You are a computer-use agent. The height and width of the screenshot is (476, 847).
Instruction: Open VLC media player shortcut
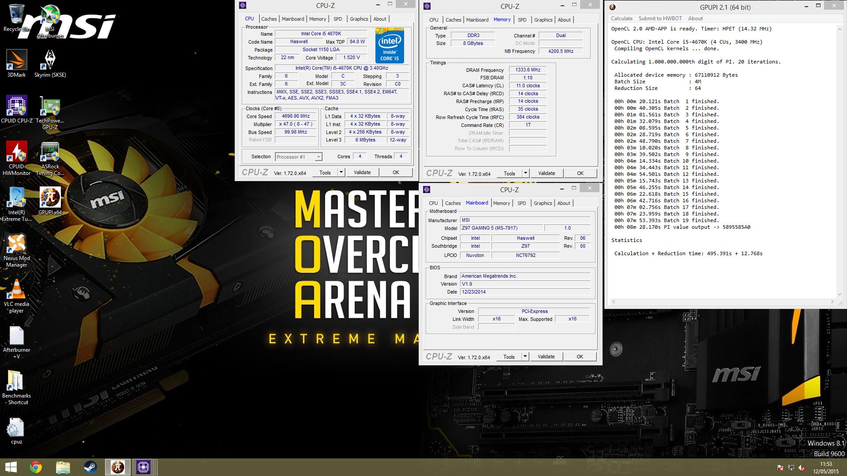[x=16, y=296]
